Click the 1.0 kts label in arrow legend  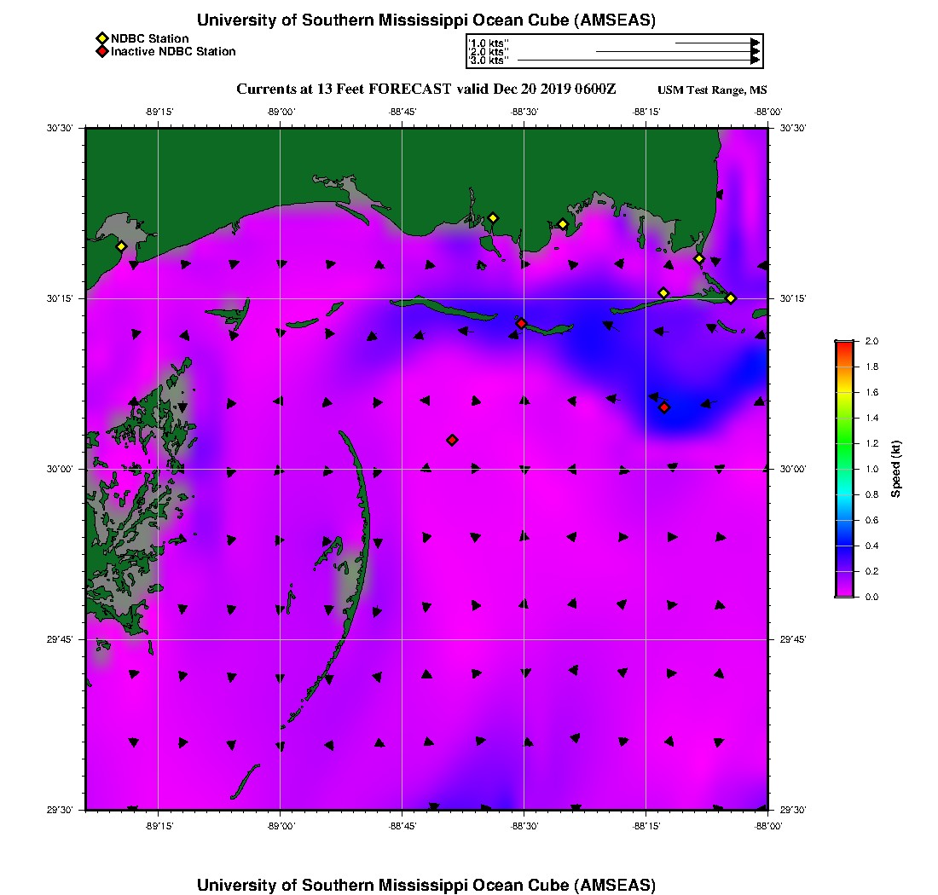[489, 42]
